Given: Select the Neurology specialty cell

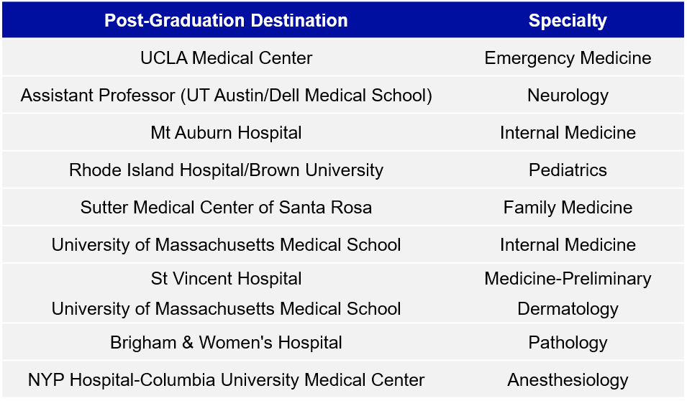Looking at the screenshot, I should coord(568,96).
